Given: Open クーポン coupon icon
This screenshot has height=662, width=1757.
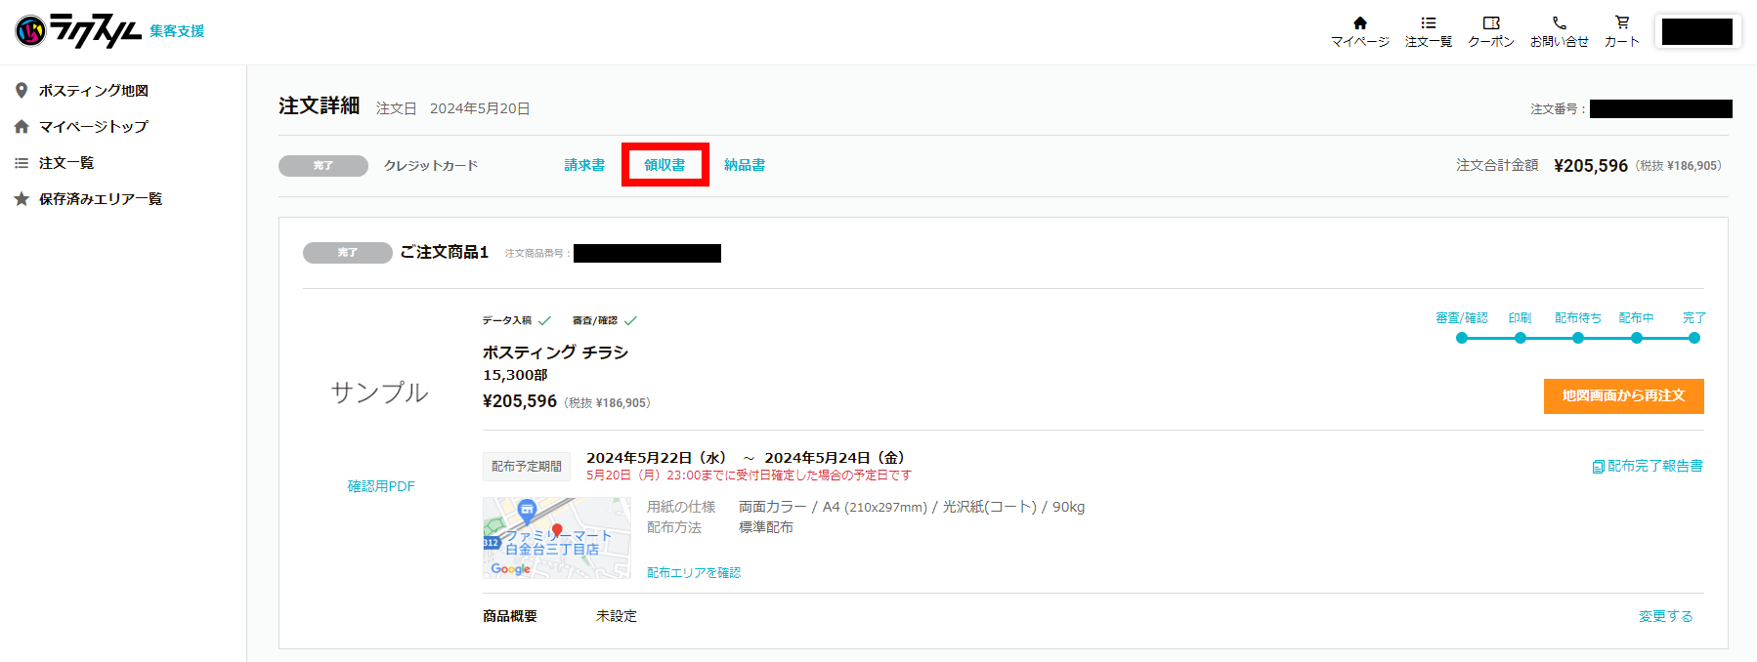Looking at the screenshot, I should pyautogui.click(x=1490, y=31).
